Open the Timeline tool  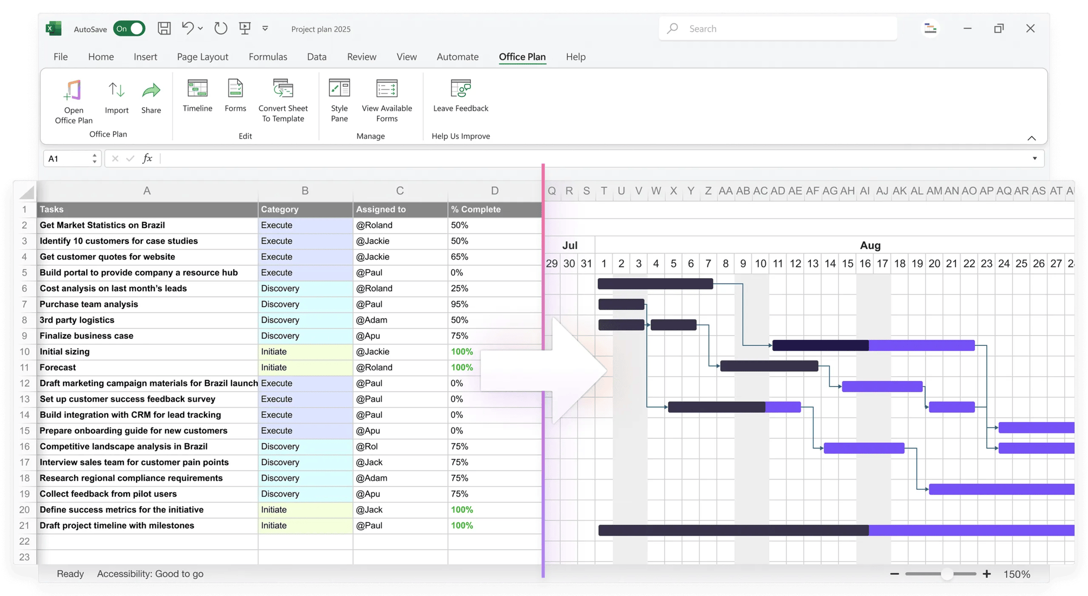coord(197,99)
